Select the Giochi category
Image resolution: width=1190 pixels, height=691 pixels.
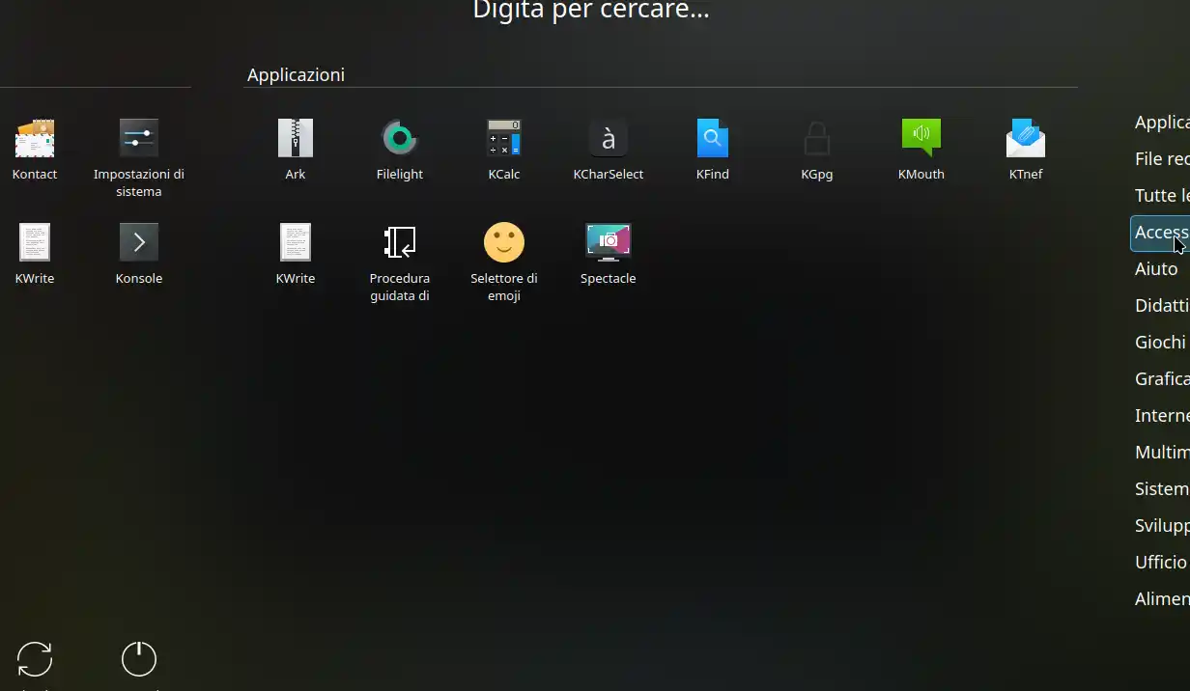(1160, 342)
